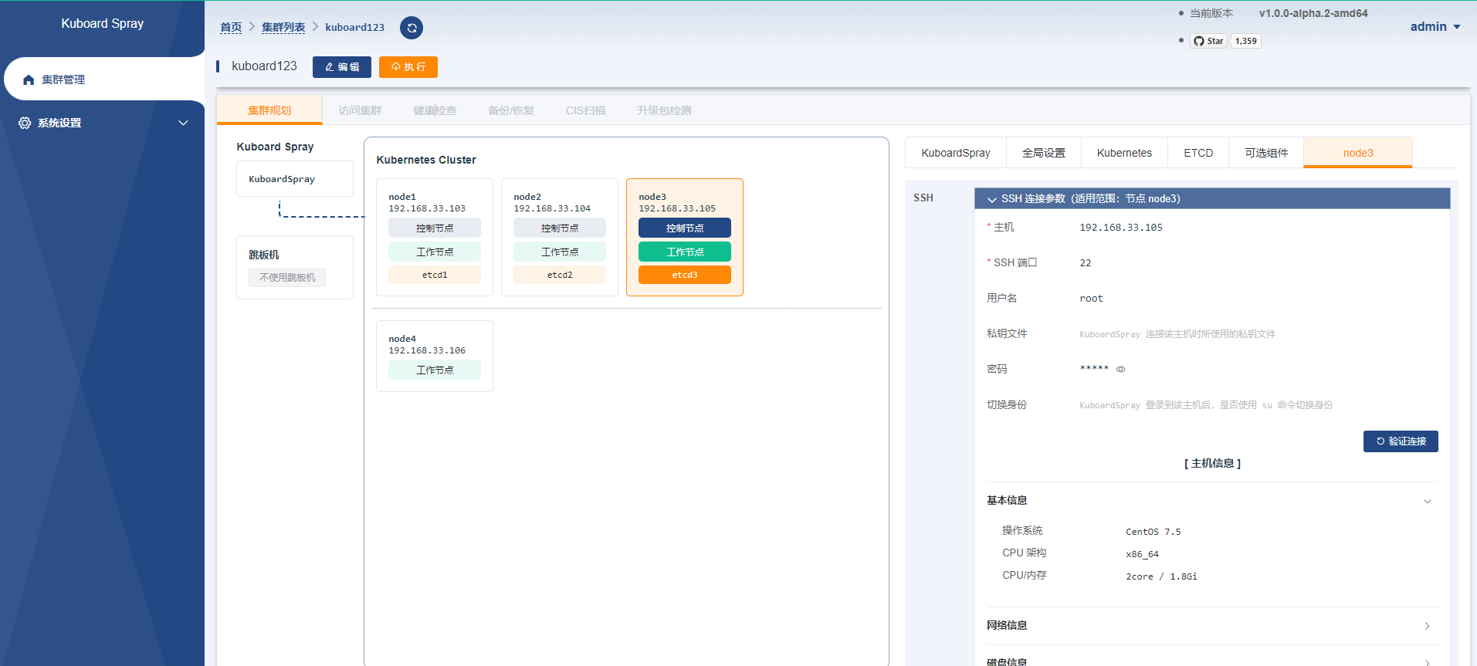The height and width of the screenshot is (666, 1477).
Task: Expand the 系统设置 sidebar menu chevron
Action: (x=183, y=123)
